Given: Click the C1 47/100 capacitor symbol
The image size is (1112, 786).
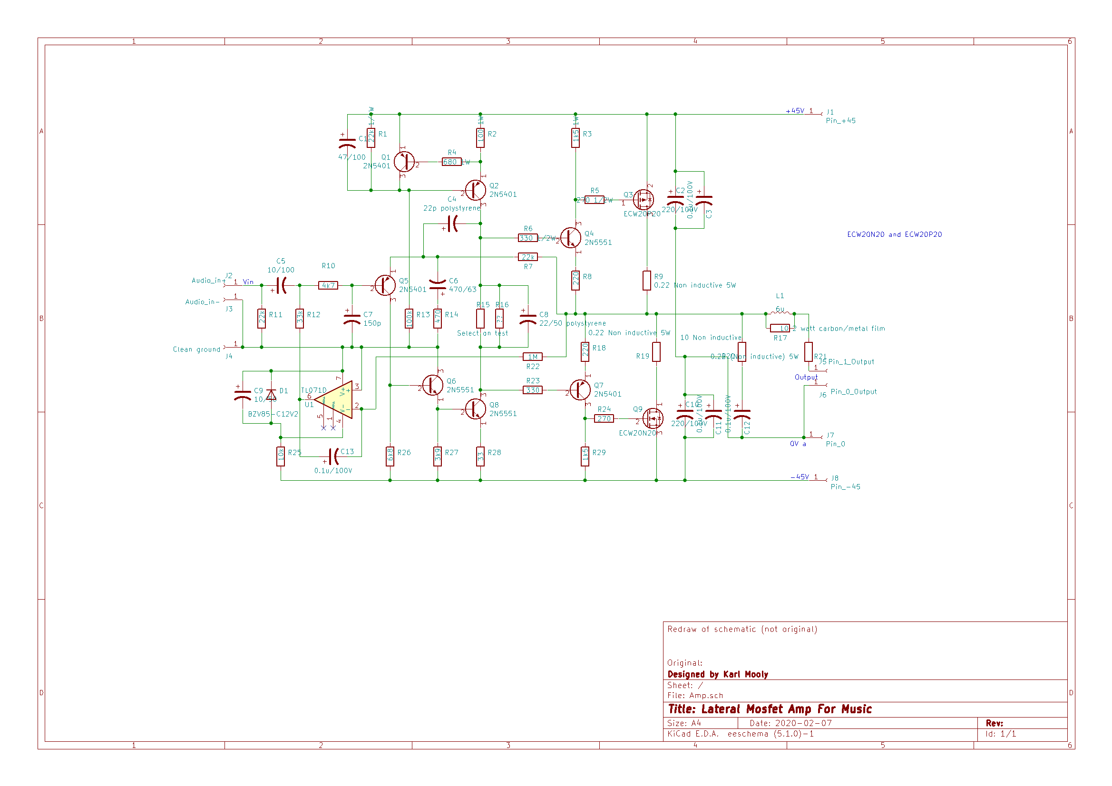Looking at the screenshot, I should (x=347, y=143).
